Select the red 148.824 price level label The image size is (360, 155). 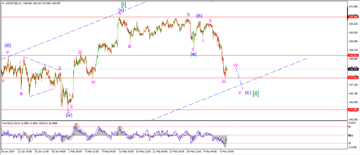353,55
